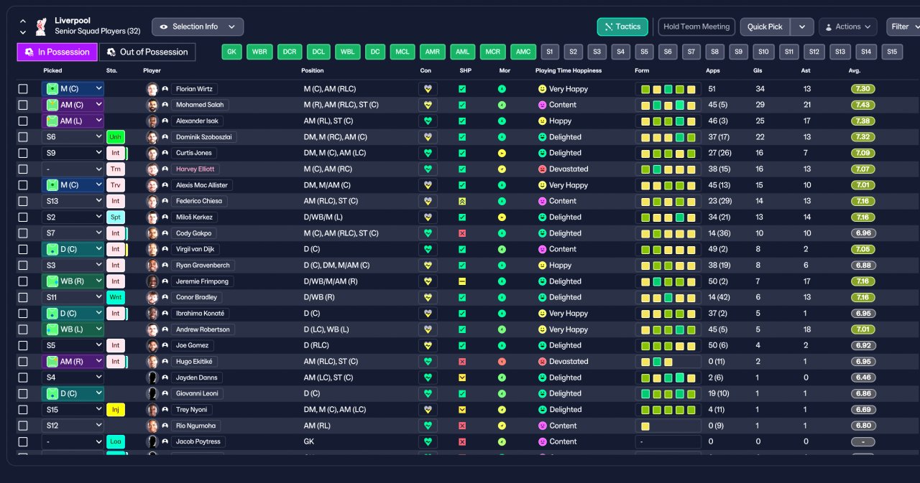
Task: Open Harvey Elliott's empty picked dropdown
Action: [73, 169]
